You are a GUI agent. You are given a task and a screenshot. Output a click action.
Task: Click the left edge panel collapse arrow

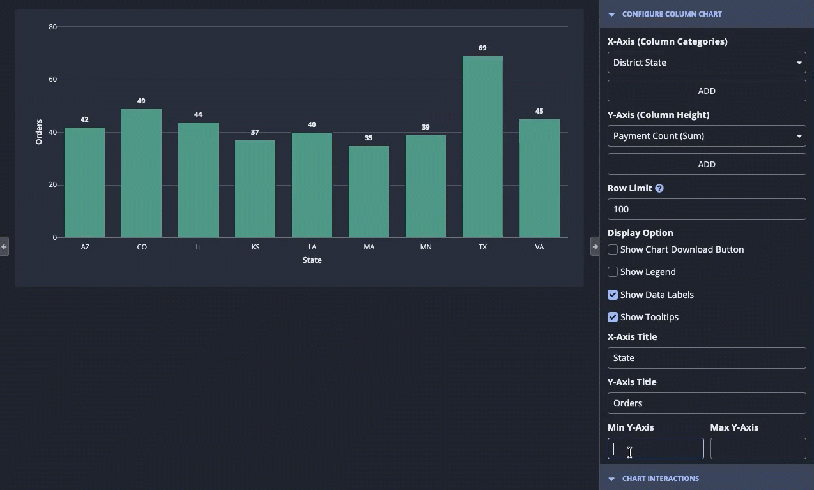(4, 246)
